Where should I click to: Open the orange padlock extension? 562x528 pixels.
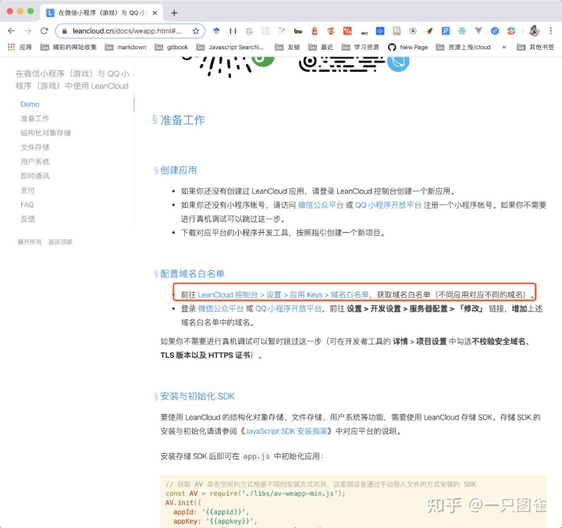point(315,31)
